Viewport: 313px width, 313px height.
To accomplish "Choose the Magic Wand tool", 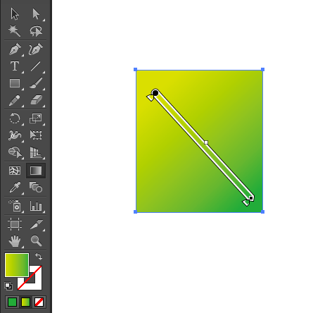I will (x=15, y=31).
